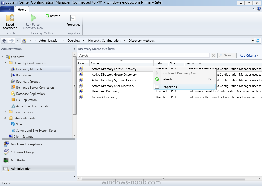Click Active Directory Group Discovery row icon
This screenshot has width=262, height=186.
tap(81, 74)
